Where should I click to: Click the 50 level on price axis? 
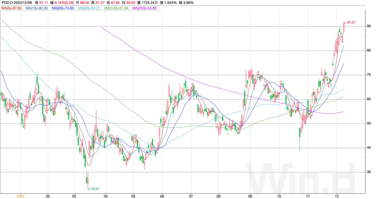click(369, 123)
